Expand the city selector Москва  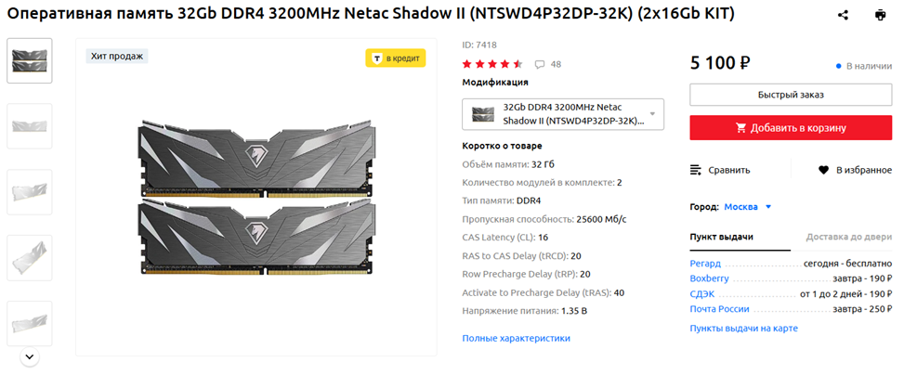coord(747,206)
